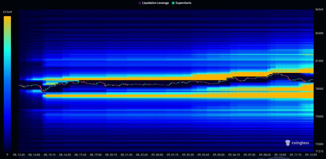Click the 09, 10:00 time label

[x=280, y=155]
